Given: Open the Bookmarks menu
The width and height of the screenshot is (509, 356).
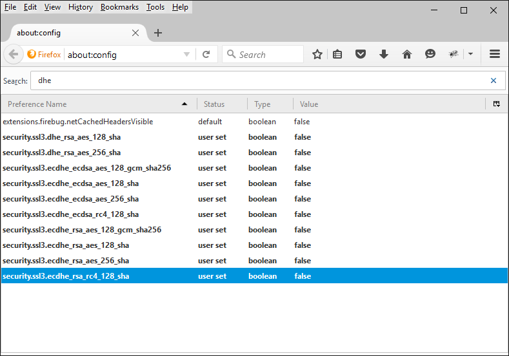Looking at the screenshot, I should (x=119, y=7).
